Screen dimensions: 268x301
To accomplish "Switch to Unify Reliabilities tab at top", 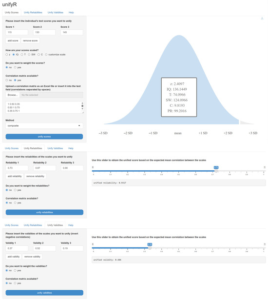I will [33, 13].
